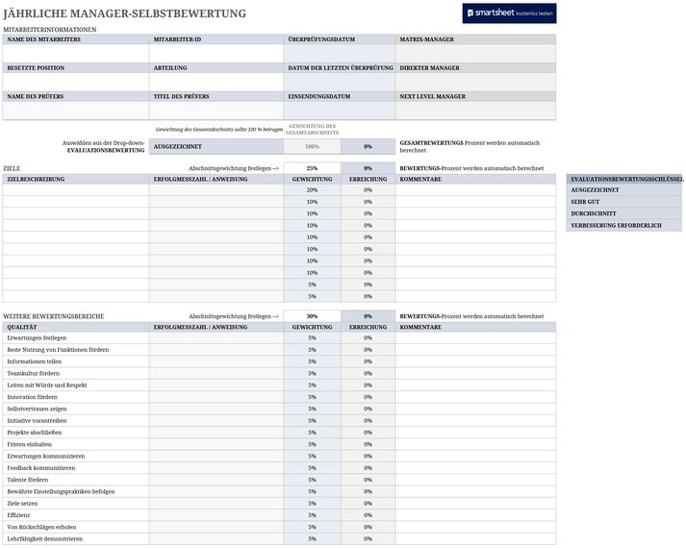
Task: Click AUSGEZEICHNET in the evaluation key list
Action: click(x=624, y=190)
